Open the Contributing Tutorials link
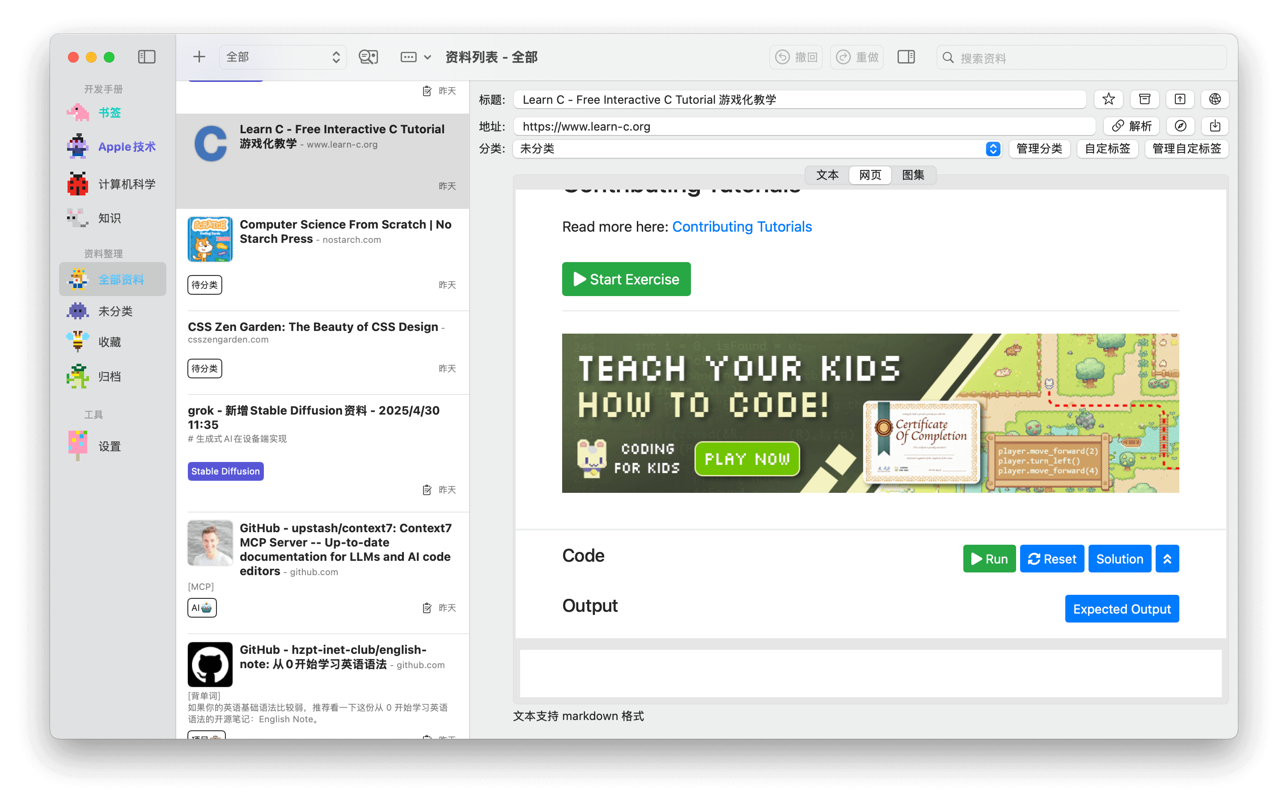This screenshot has height=805, width=1288. (x=742, y=227)
